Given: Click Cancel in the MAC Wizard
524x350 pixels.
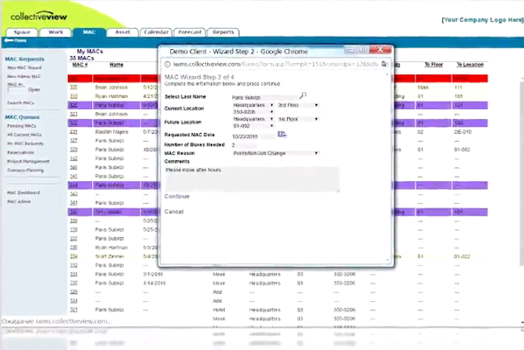Looking at the screenshot, I should (174, 212).
